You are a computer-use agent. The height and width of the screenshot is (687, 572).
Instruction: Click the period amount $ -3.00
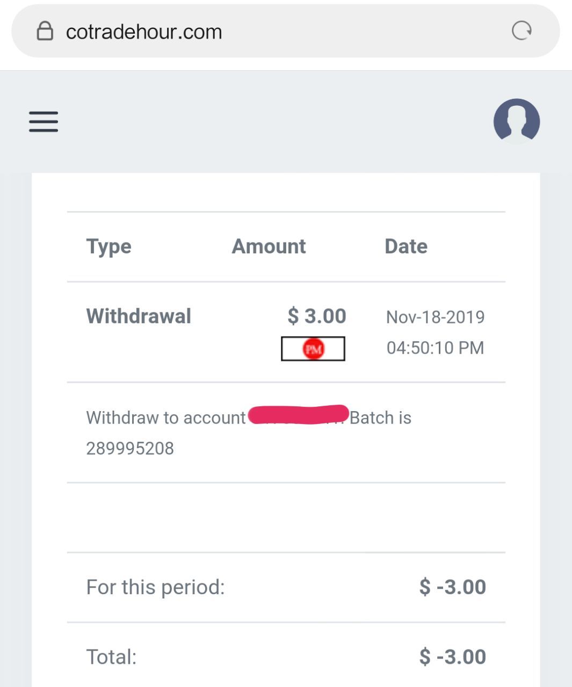452,587
